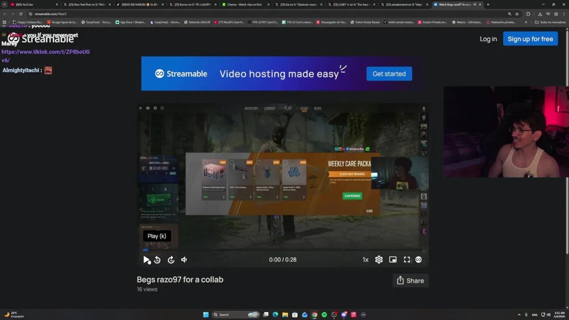The image size is (569, 320).
Task: Click the taskbar Search box
Action: [x=236, y=315]
